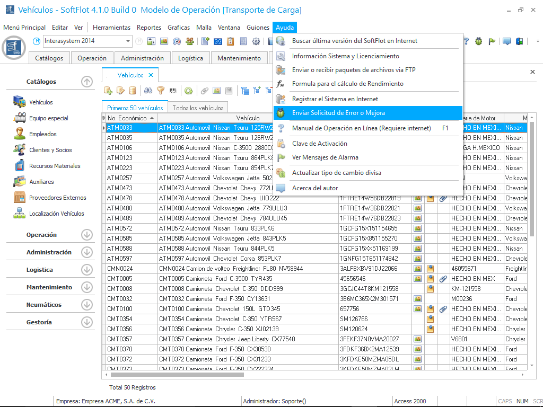The width and height of the screenshot is (543, 407).
Task: Select Enviar Solicitud de Error o Mejora
Action: (338, 113)
